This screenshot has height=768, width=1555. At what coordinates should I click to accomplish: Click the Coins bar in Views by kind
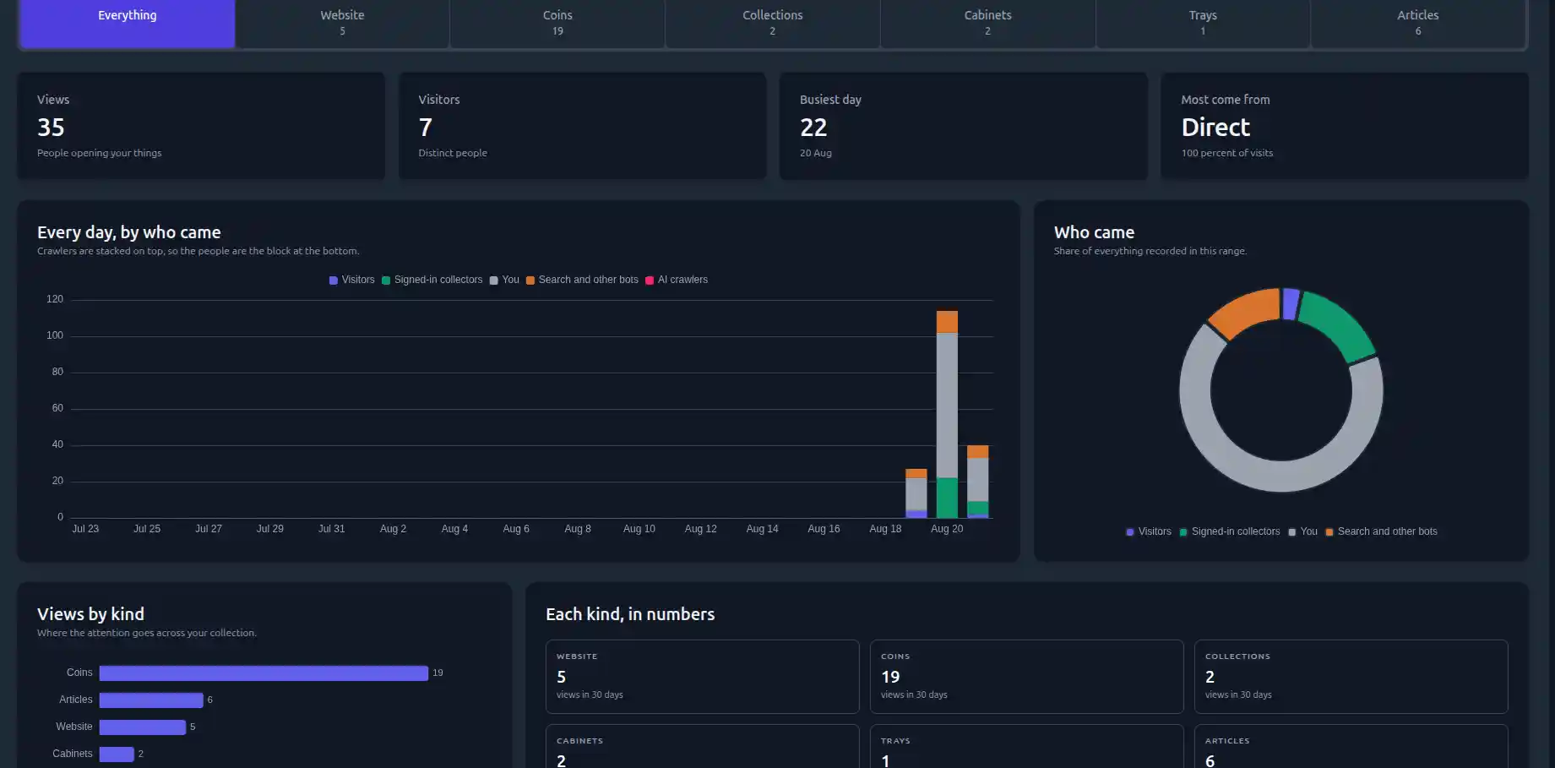[264, 673]
